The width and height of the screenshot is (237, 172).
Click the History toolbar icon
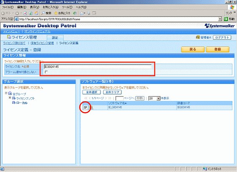(x=75, y=13)
